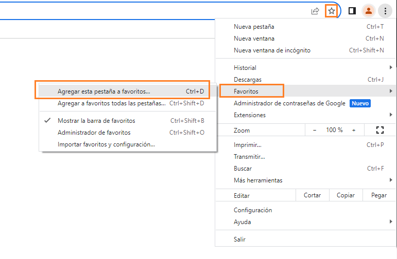397x259 pixels.
Task: Open the side panel icon
Action: 352,11
